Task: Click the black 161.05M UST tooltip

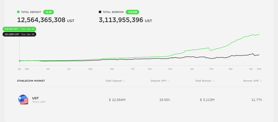Action: [19, 34]
